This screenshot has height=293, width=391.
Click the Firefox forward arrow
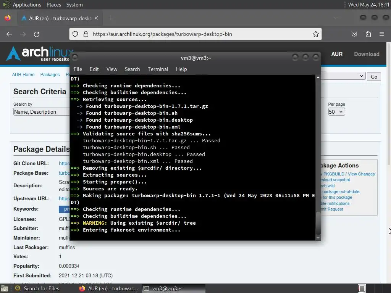(x=23, y=34)
